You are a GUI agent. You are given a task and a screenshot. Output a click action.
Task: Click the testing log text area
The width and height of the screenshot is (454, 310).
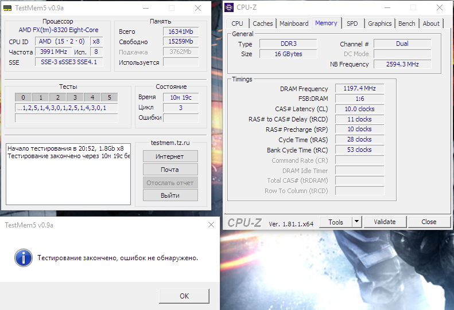pyautogui.click(x=68, y=174)
